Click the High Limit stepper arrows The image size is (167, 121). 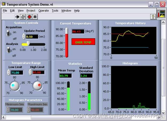(30, 72)
